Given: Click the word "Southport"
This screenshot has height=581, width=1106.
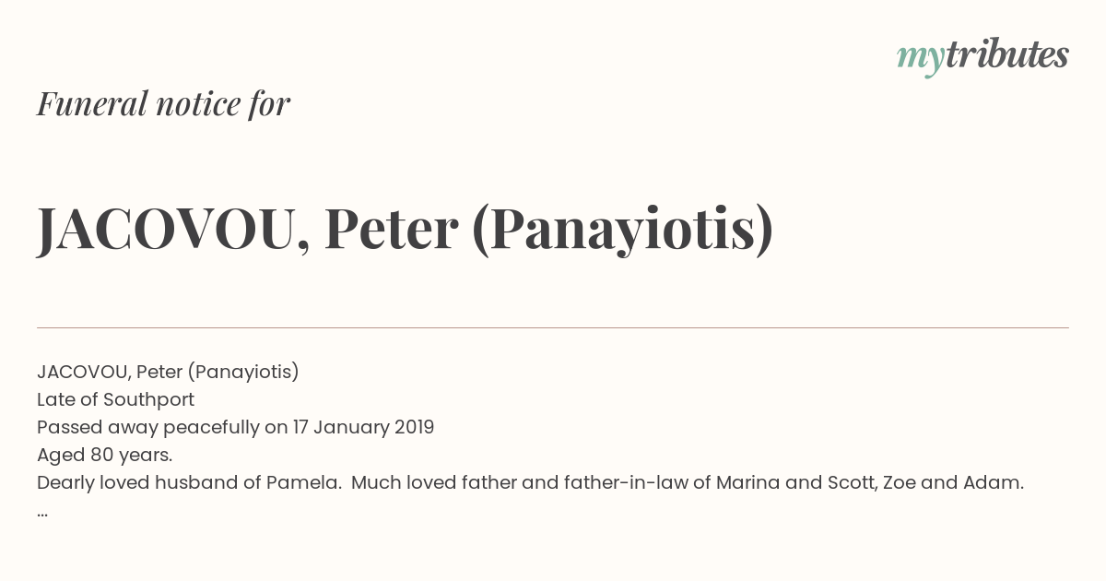Looking at the screenshot, I should (x=148, y=399).
